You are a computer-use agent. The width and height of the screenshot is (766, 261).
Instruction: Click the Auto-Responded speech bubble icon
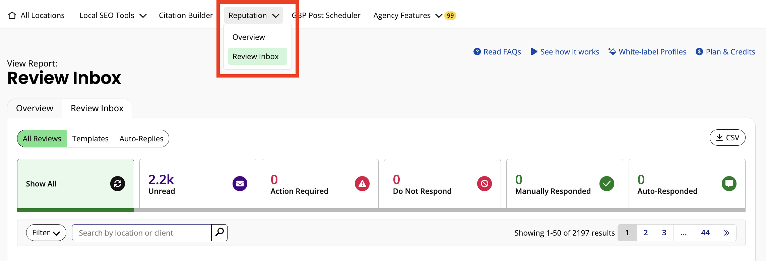click(x=729, y=184)
